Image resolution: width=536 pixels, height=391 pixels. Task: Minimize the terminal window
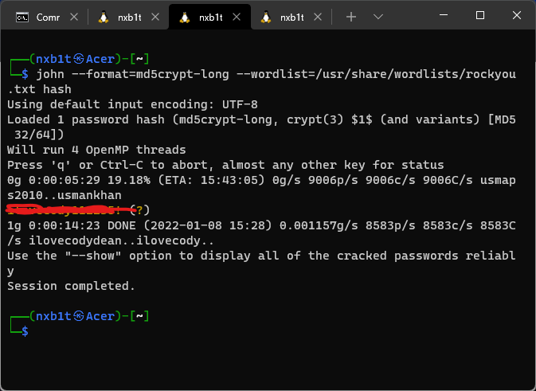[x=443, y=16]
